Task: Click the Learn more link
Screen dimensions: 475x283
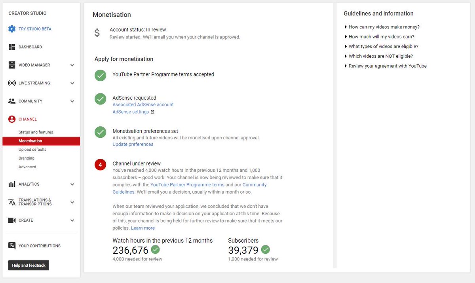Action: (x=143, y=228)
